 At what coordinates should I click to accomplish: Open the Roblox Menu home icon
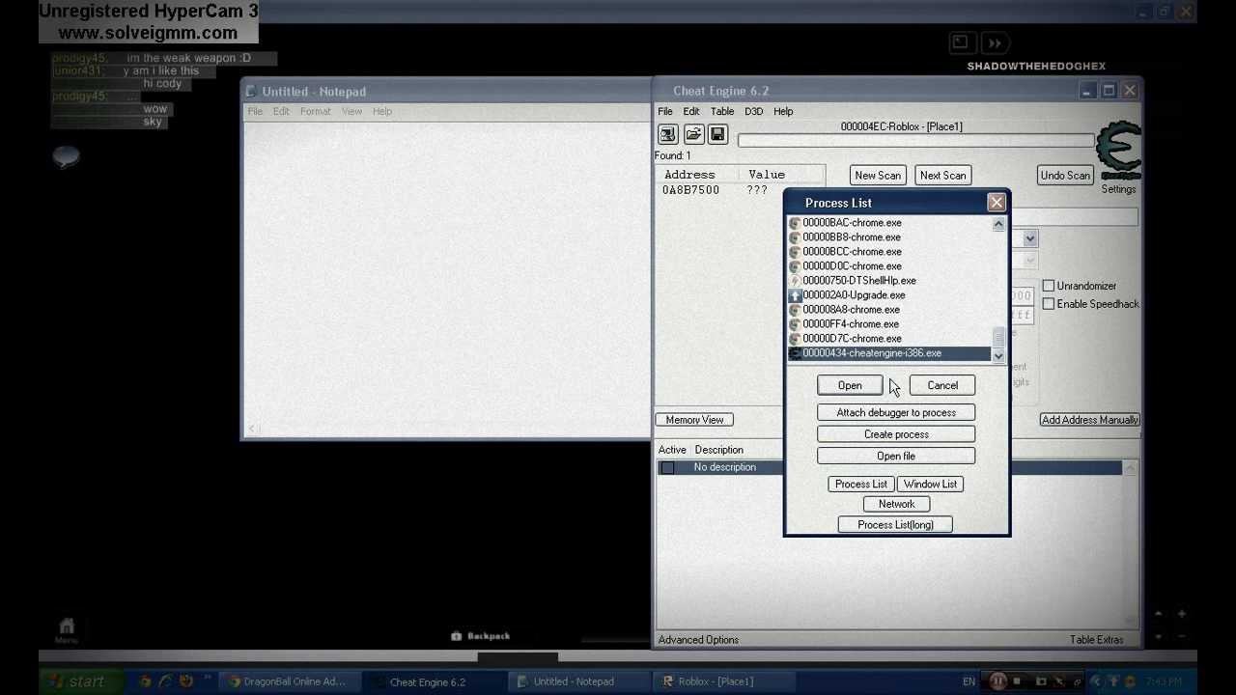click(x=67, y=630)
